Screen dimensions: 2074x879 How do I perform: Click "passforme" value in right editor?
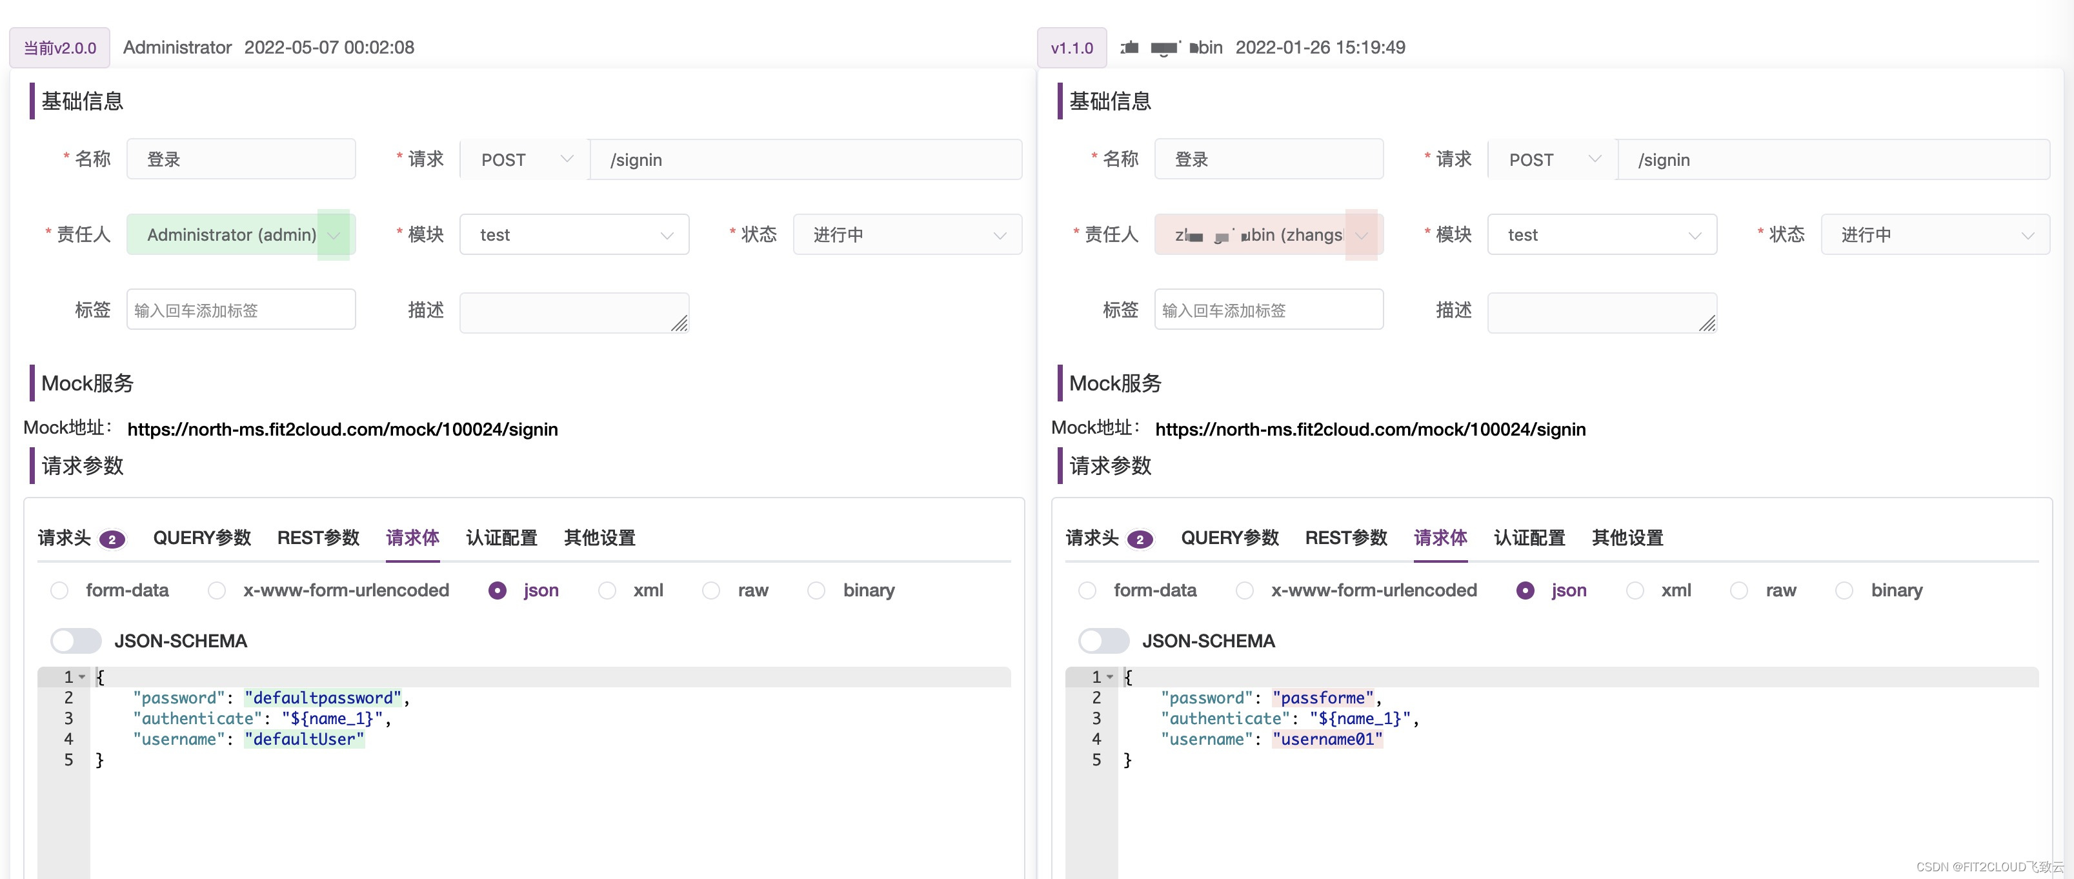click(x=1324, y=698)
